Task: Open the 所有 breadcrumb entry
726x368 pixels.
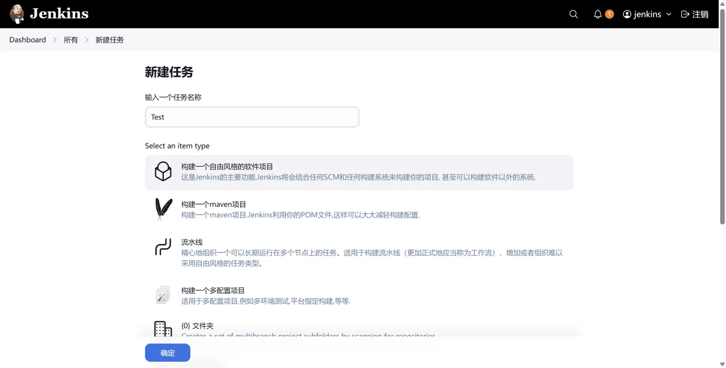Action: (x=71, y=39)
